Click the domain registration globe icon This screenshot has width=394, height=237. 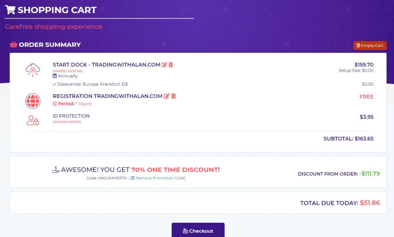click(x=33, y=101)
